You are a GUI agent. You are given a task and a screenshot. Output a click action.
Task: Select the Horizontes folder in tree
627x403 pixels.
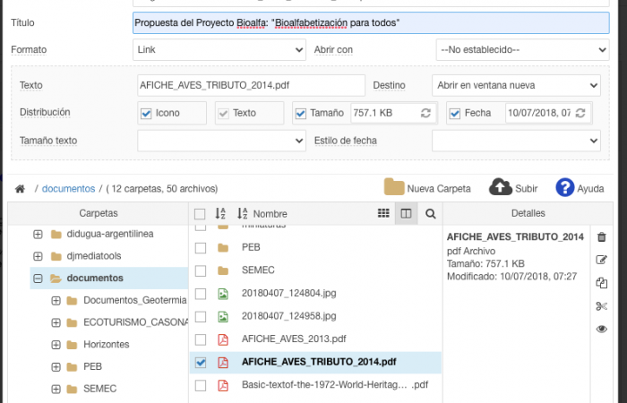106,344
